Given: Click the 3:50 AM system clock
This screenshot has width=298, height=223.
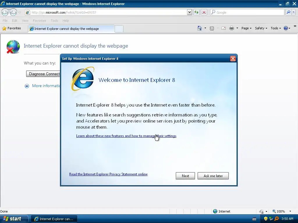Looking at the screenshot, I should (x=287, y=219).
